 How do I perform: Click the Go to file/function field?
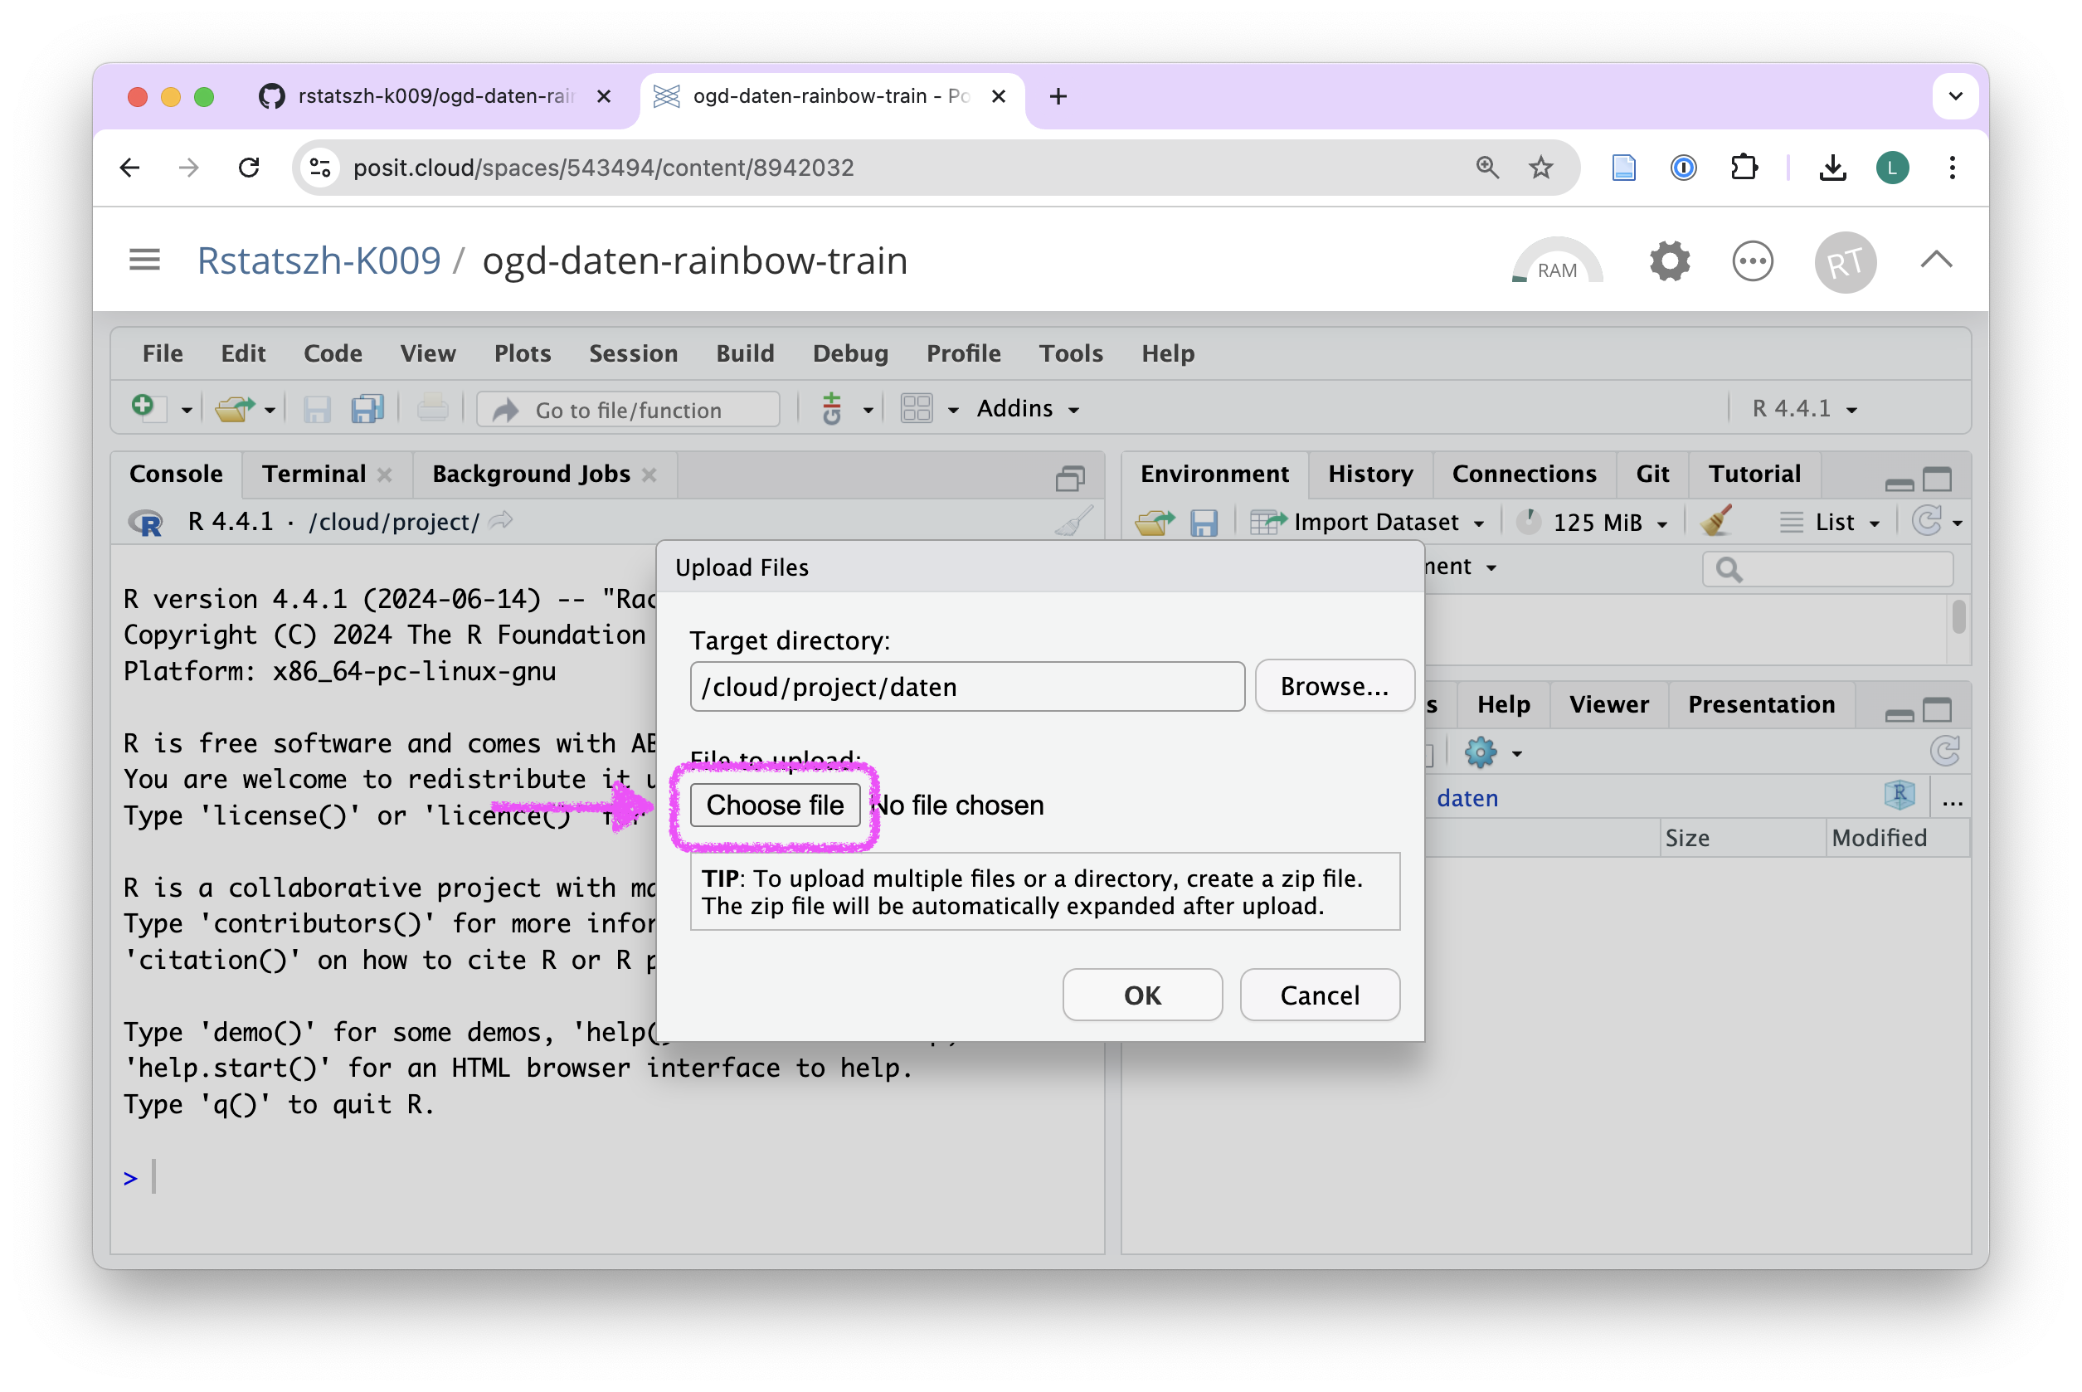click(628, 409)
